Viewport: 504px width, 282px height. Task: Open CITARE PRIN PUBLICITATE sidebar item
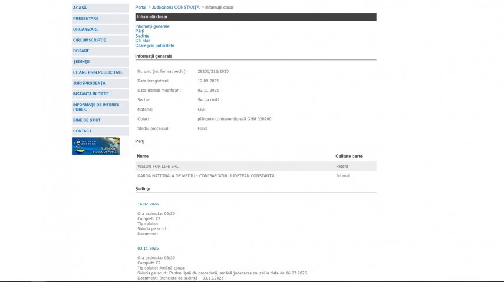point(98,72)
